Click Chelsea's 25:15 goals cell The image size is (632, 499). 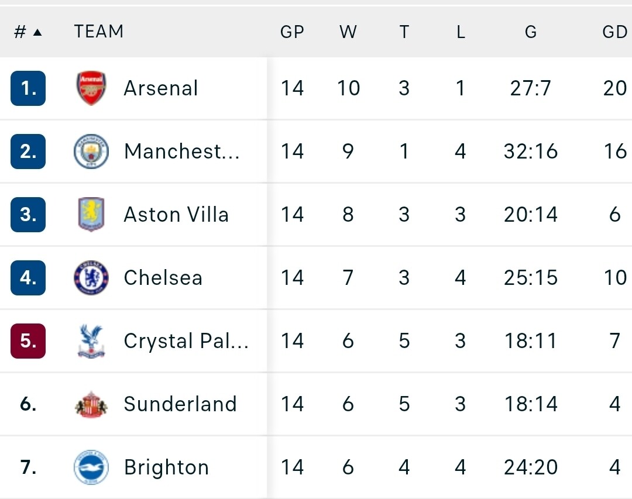[x=530, y=278]
